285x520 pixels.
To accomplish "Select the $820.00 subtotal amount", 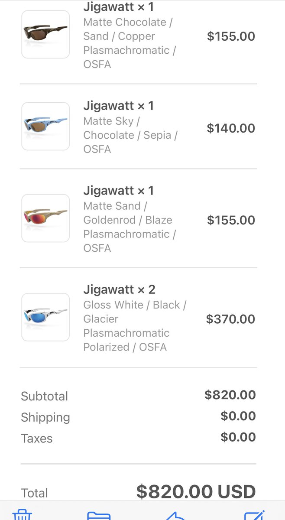I will 230,395.
